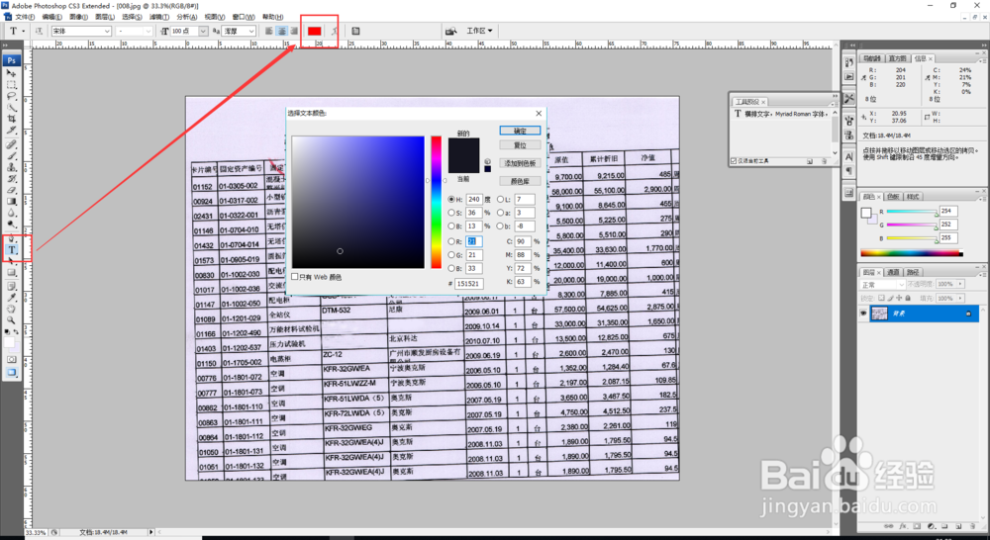Open the Clone Source dock icon
Image resolution: width=990 pixels, height=540 pixels.
[x=849, y=135]
